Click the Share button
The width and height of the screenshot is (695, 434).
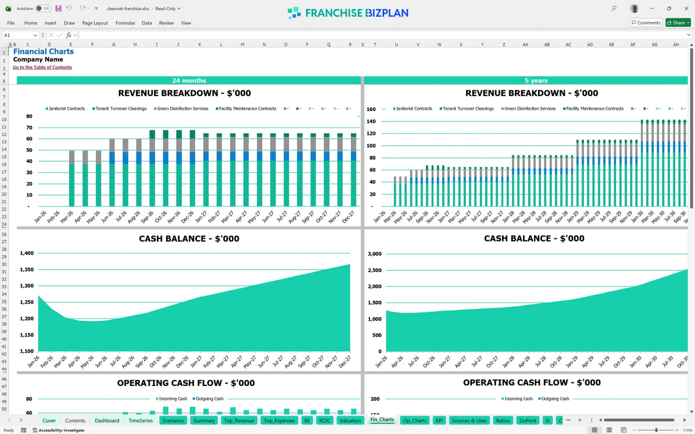[x=677, y=23]
